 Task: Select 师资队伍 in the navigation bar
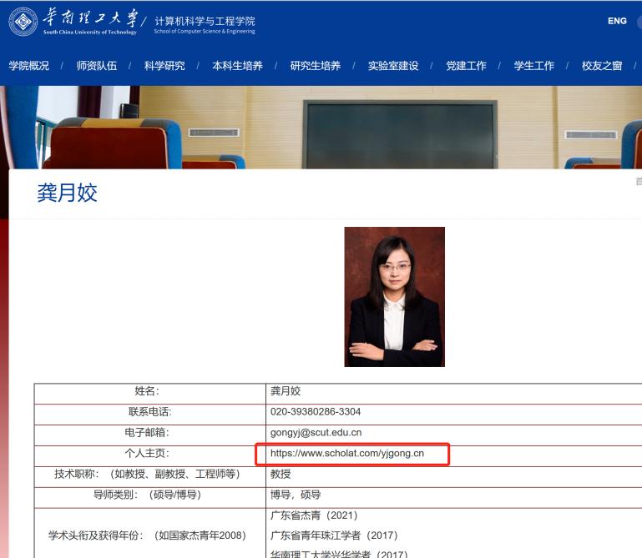pos(97,66)
